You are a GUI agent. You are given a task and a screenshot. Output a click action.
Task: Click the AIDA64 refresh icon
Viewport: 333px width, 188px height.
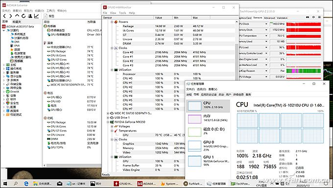(x=24, y=16)
